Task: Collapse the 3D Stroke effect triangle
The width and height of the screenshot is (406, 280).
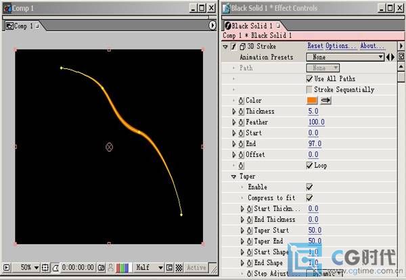Action: [225, 47]
